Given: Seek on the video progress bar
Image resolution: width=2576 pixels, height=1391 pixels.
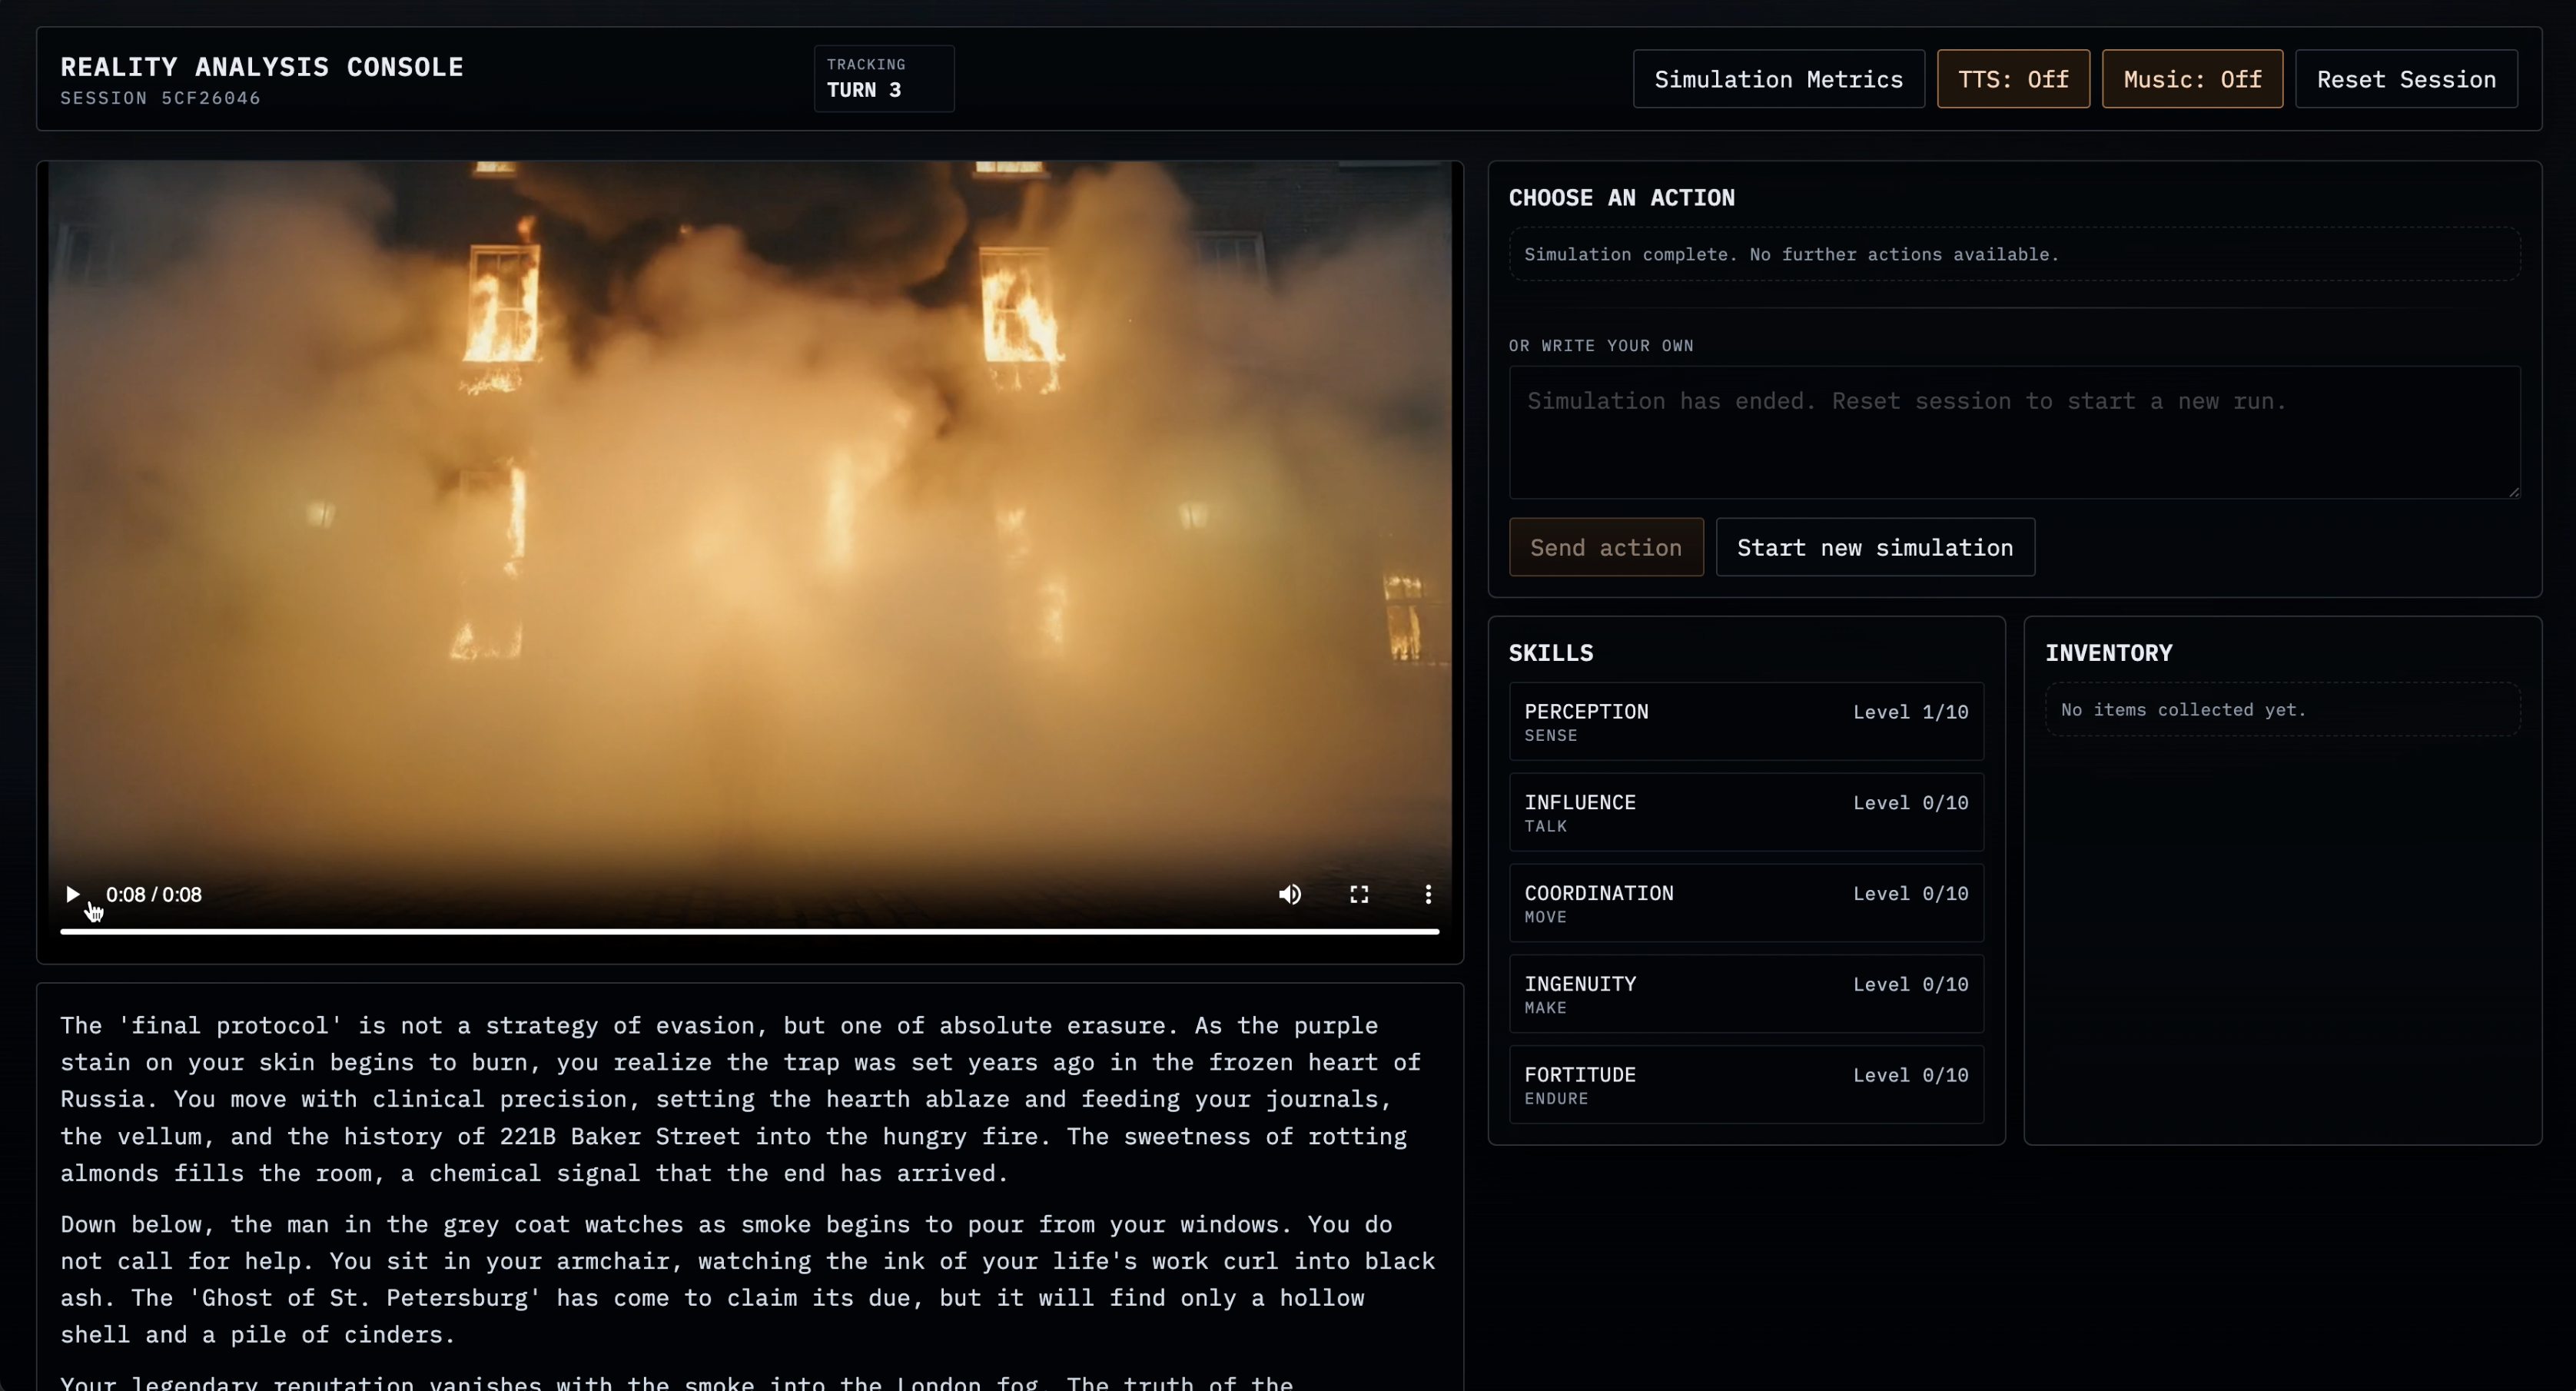Looking at the screenshot, I should click(x=750, y=931).
